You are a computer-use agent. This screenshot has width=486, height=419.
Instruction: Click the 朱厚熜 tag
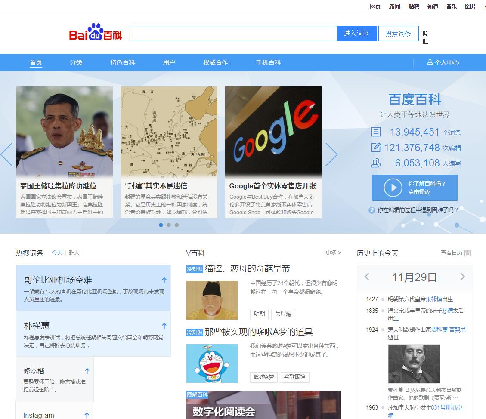(283, 314)
